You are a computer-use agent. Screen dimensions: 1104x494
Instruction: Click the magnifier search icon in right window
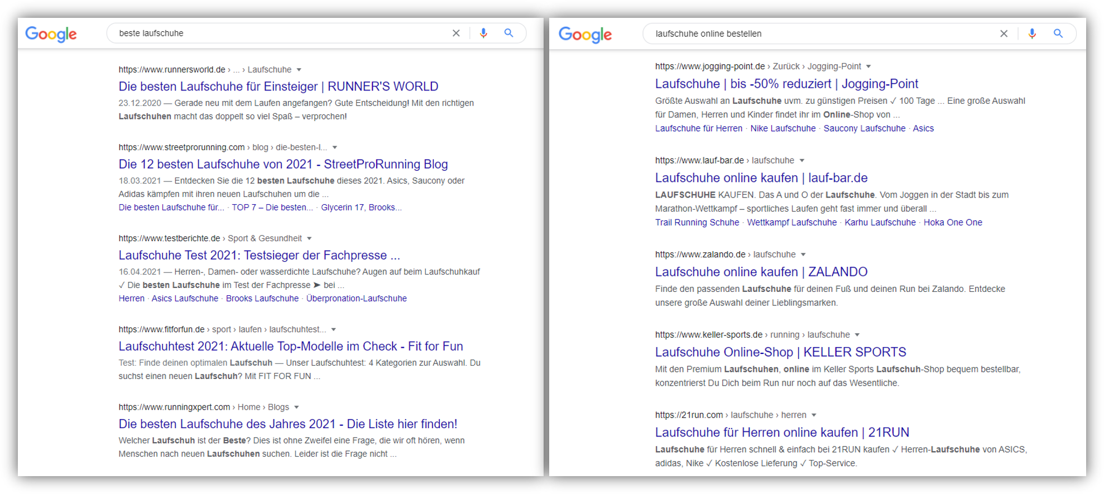[1058, 33]
